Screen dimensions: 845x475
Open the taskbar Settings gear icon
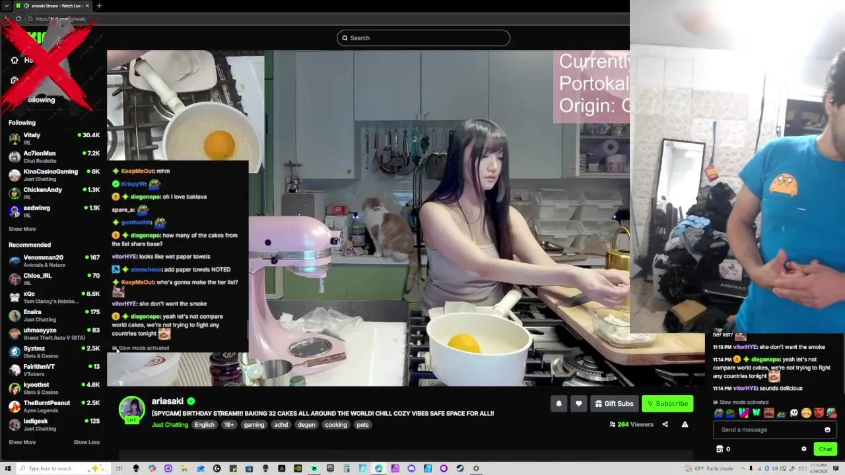tap(476, 468)
